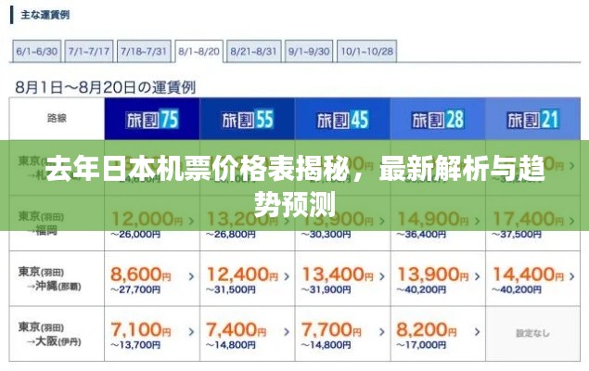Click the 主な運賃例 section heading
The height and width of the screenshot is (371, 589).
pyautogui.click(x=45, y=16)
